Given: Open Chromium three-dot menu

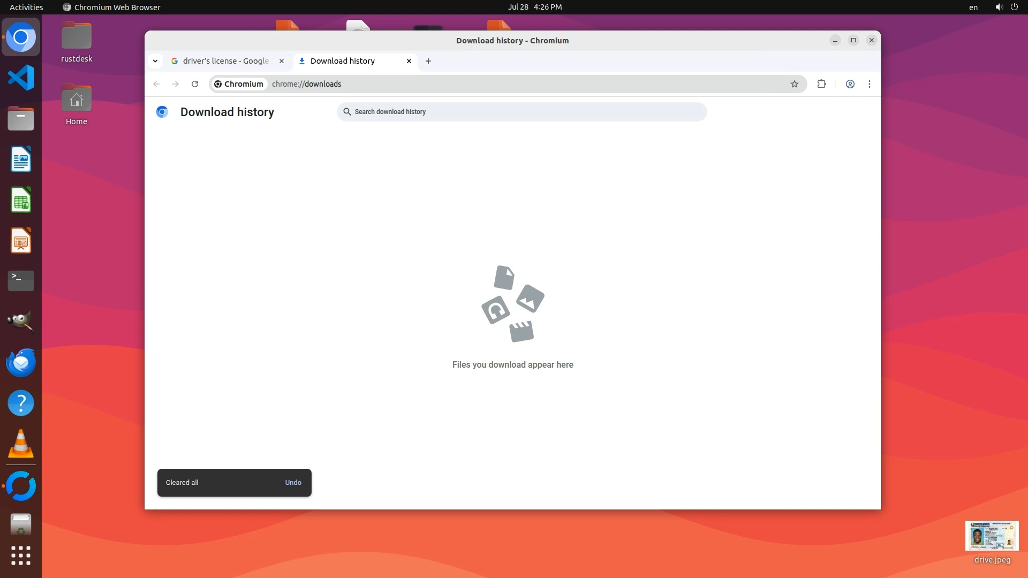Looking at the screenshot, I should (870, 84).
